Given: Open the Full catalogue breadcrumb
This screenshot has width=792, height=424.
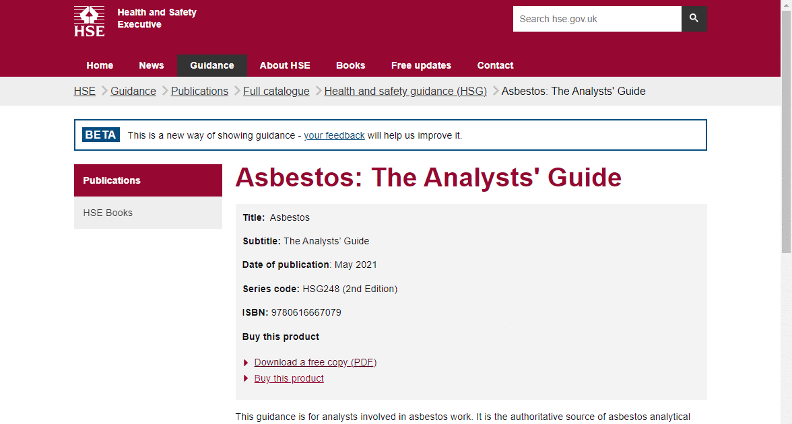Looking at the screenshot, I should [276, 91].
